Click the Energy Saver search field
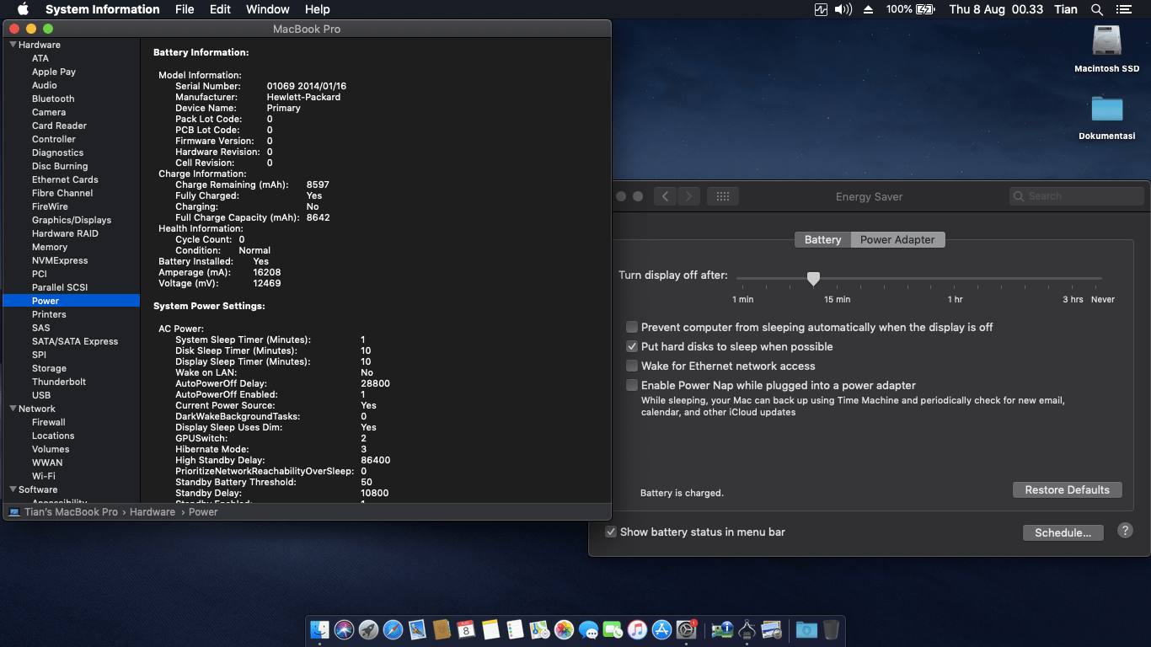 point(1077,196)
